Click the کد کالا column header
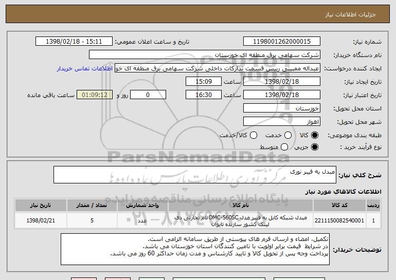Viewport: 396px width, 280px height. tap(339, 206)
